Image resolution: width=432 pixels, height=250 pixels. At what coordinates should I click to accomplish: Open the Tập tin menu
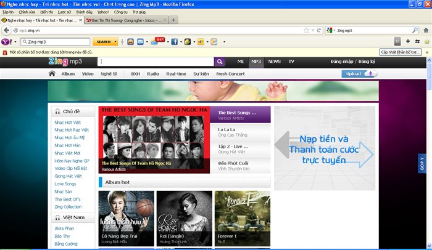(7, 12)
